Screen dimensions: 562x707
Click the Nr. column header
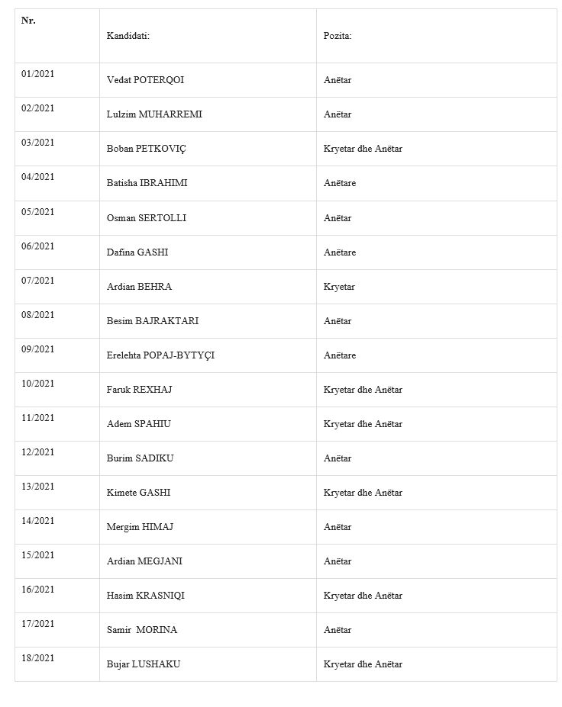tap(28, 21)
